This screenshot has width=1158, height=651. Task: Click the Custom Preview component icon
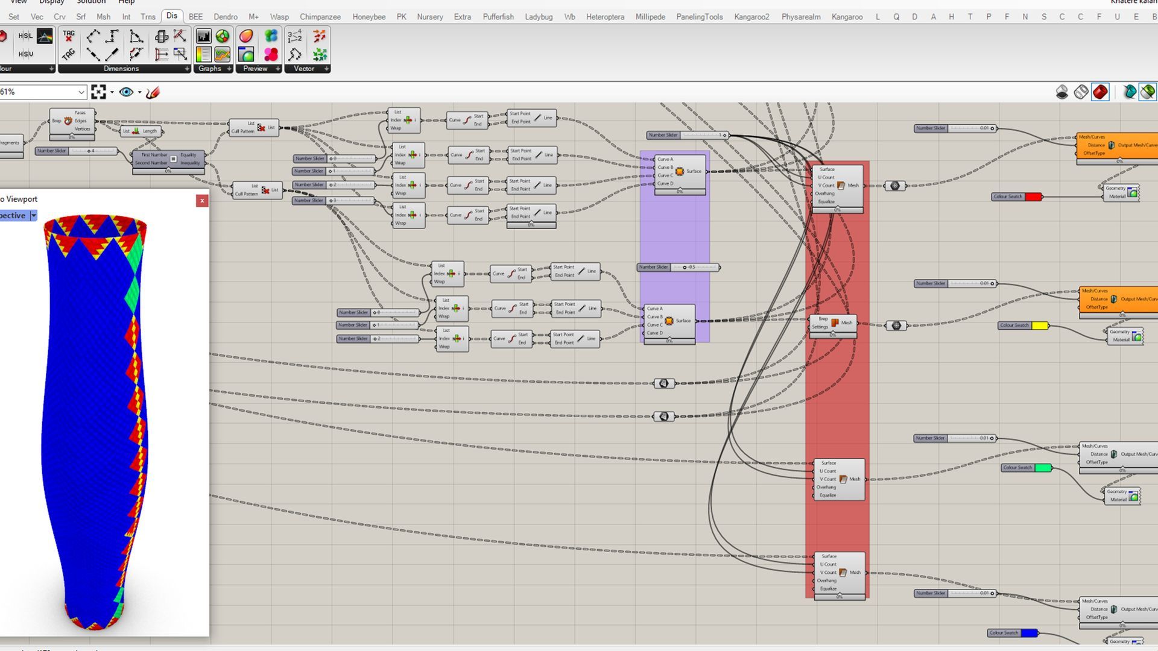tap(246, 37)
